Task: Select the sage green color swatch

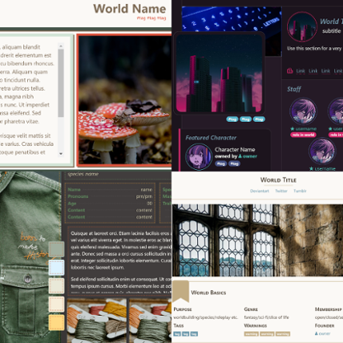Action: click(57, 249)
